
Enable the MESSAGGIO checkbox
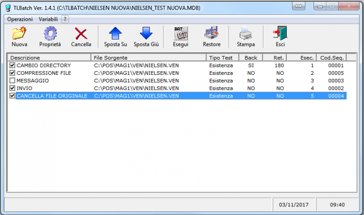coord(12,81)
